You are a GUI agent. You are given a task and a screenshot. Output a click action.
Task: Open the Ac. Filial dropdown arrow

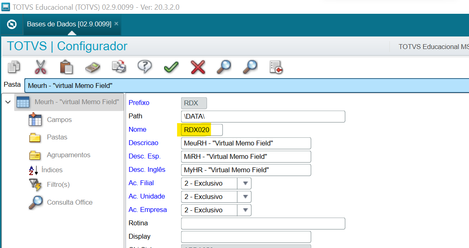245,183
